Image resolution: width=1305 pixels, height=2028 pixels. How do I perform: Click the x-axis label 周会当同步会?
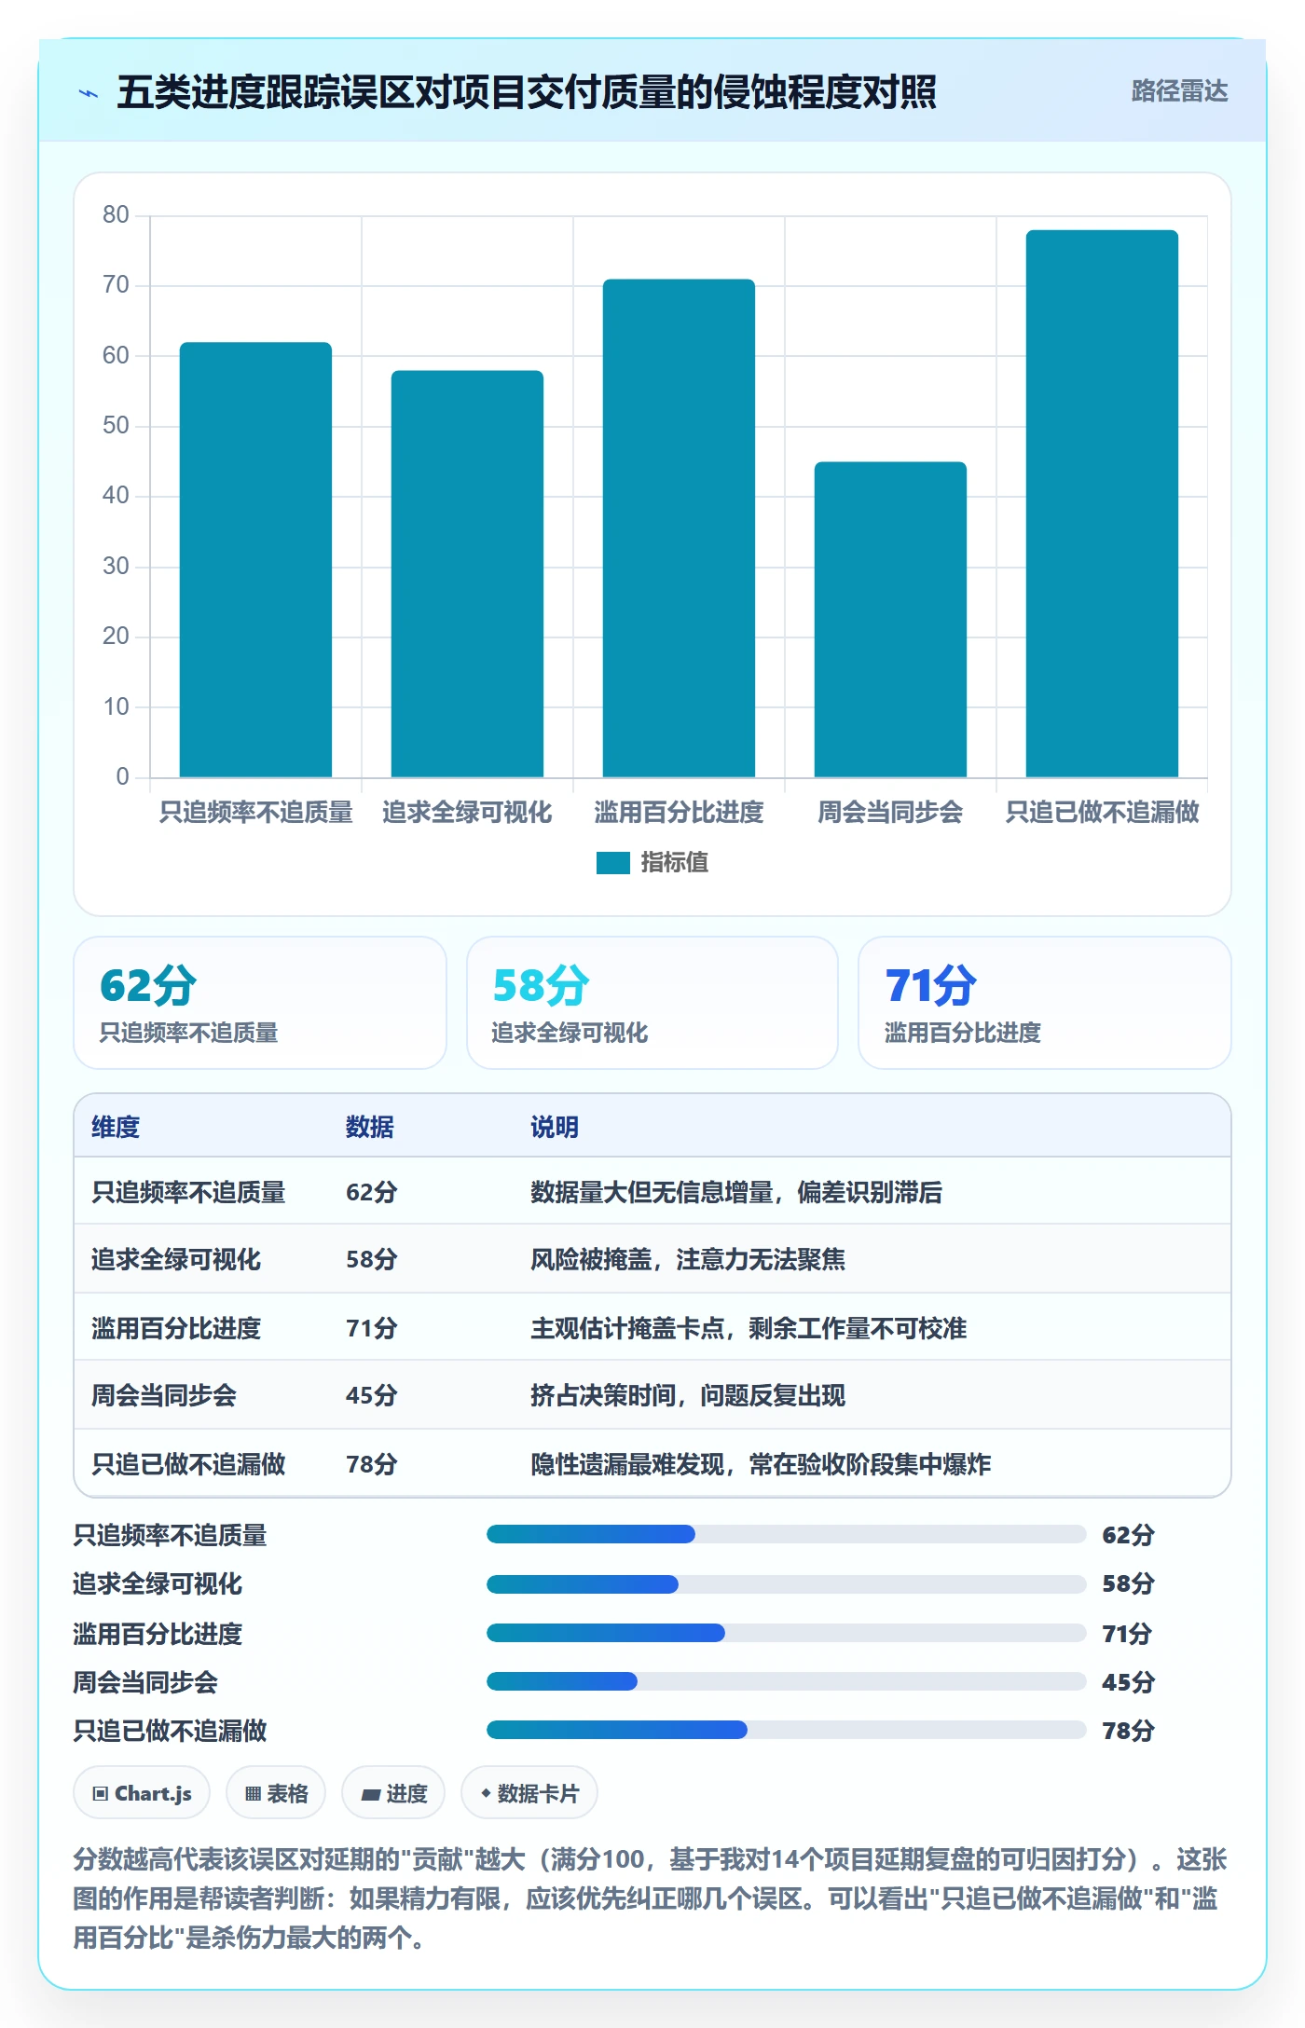[x=890, y=812]
